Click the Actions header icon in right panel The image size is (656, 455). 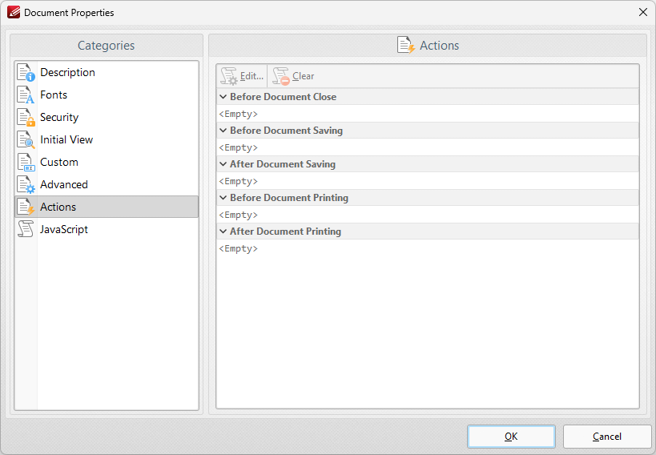point(406,45)
